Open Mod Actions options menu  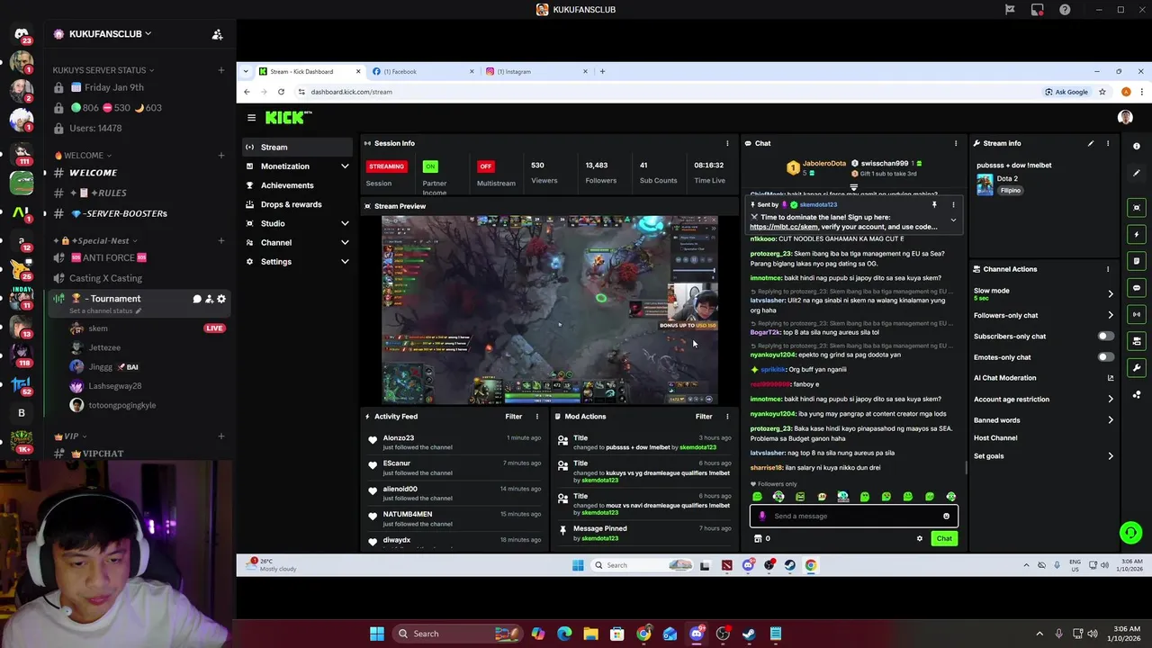(x=727, y=417)
